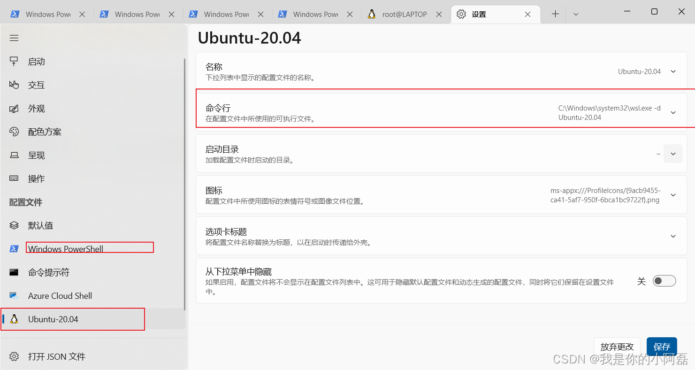Select the 默认值 profile
Screen dimensions: 695x370
coord(93,225)
